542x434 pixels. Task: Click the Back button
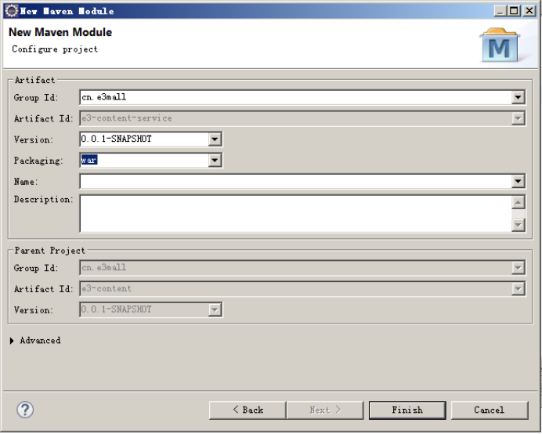click(248, 410)
